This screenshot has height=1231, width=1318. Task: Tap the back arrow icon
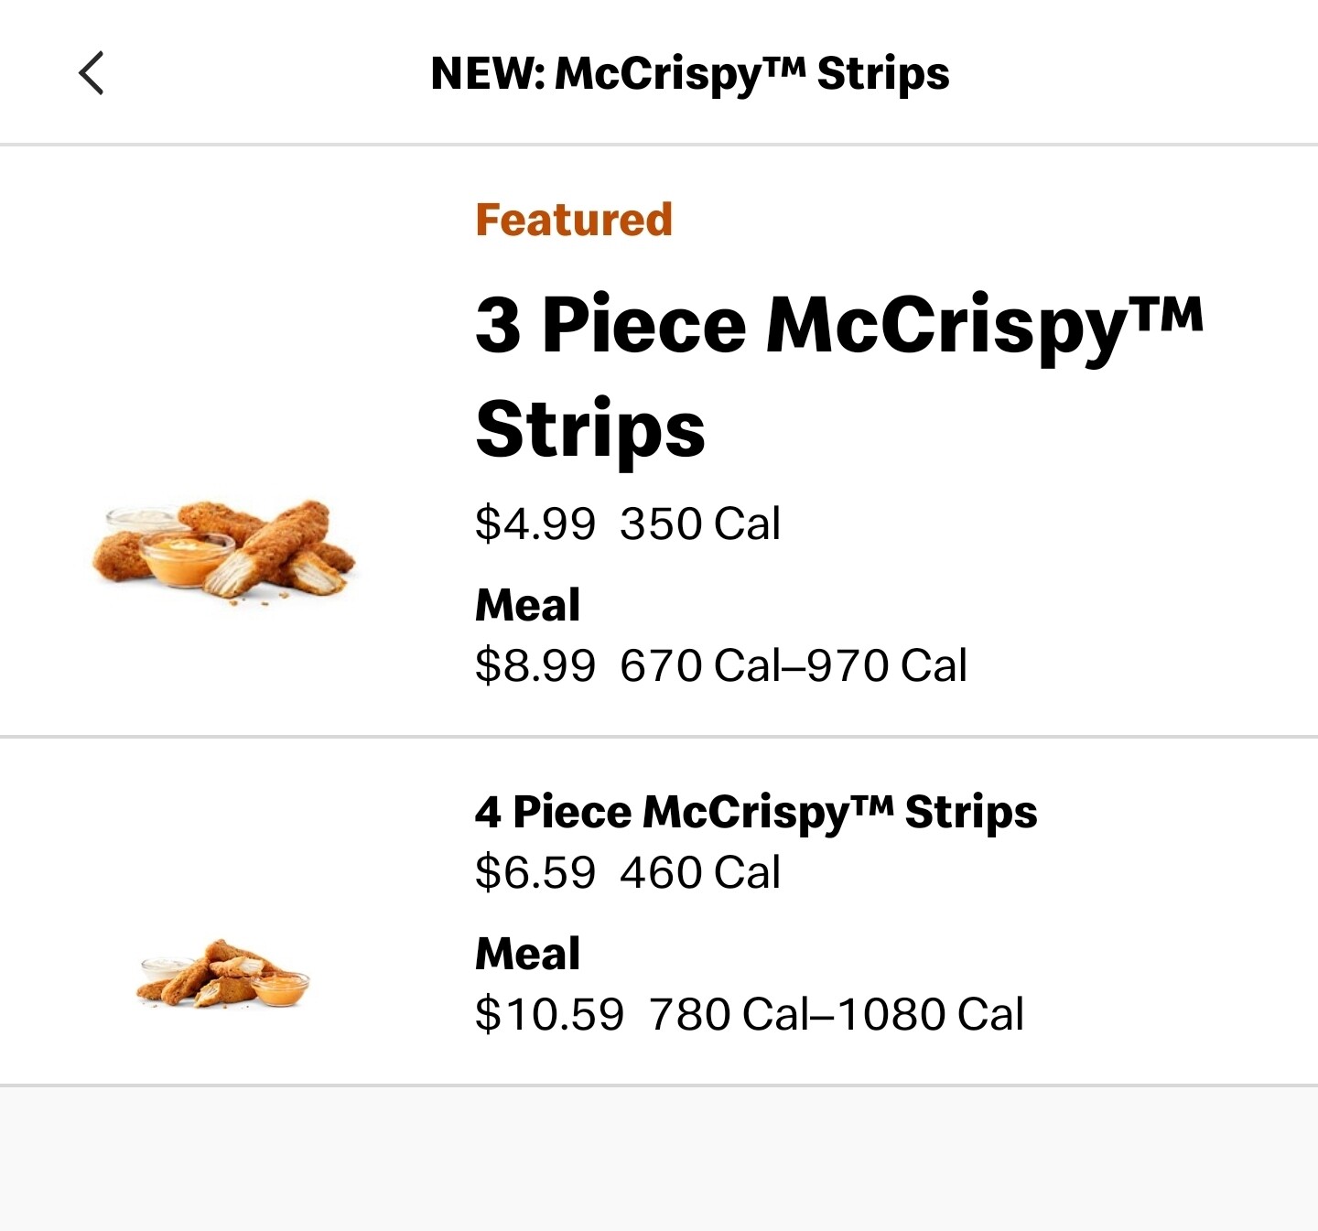click(92, 73)
